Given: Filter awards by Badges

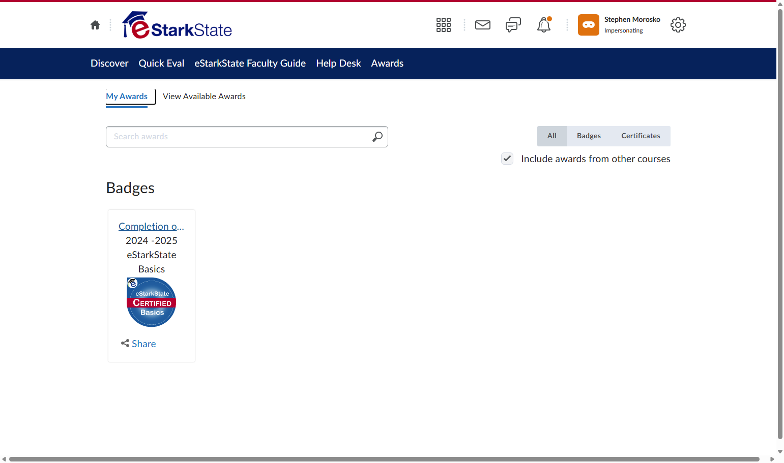Looking at the screenshot, I should coord(589,136).
